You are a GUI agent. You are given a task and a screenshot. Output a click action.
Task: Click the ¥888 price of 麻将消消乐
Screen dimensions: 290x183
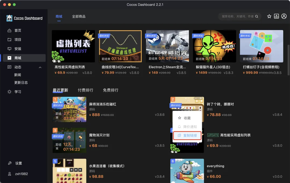(x=95, y=115)
